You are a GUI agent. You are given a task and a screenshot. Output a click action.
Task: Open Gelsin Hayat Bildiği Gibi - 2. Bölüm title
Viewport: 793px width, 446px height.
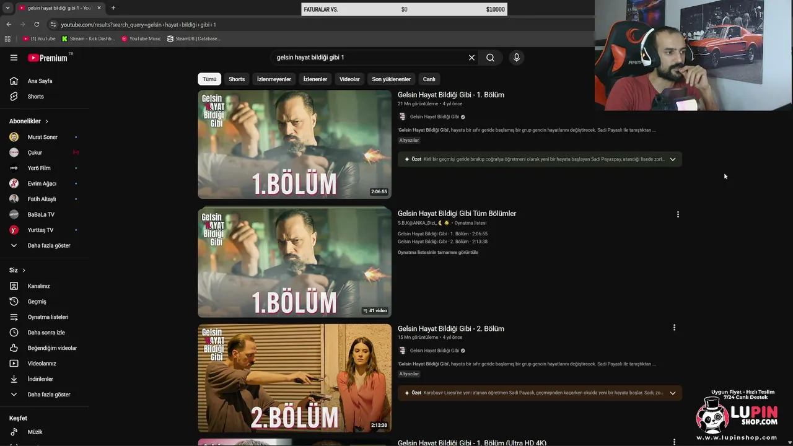pos(451,328)
